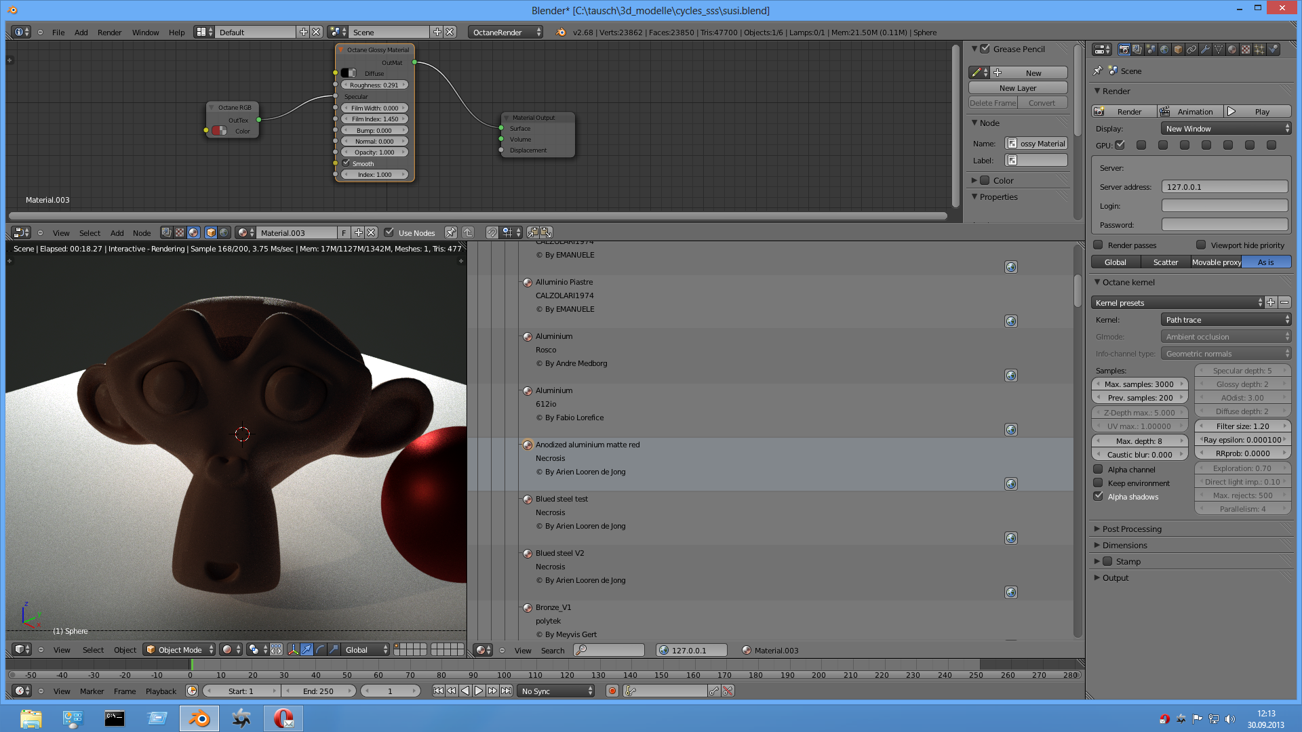Open the World properties tab icon
Screen dimensions: 1302x732
pyautogui.click(x=1164, y=49)
